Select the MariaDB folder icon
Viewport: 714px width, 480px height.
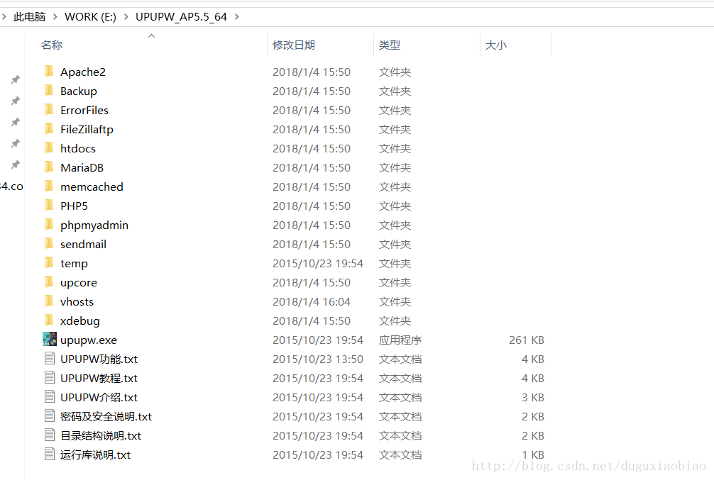tap(49, 167)
